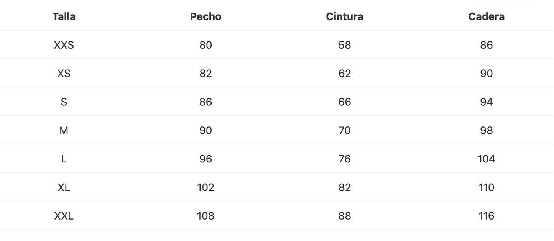Select the M size row label
Viewport: 554px width, 241px height.
pos(64,131)
